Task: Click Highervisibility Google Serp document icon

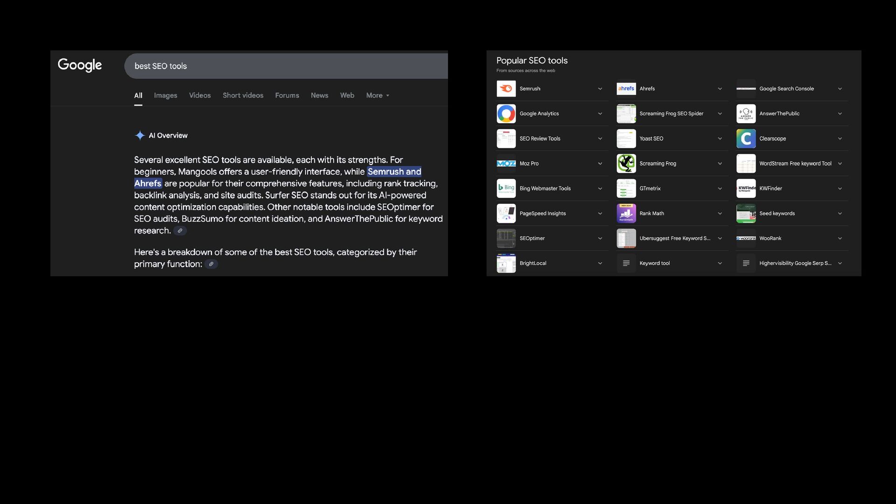Action: coord(746,263)
